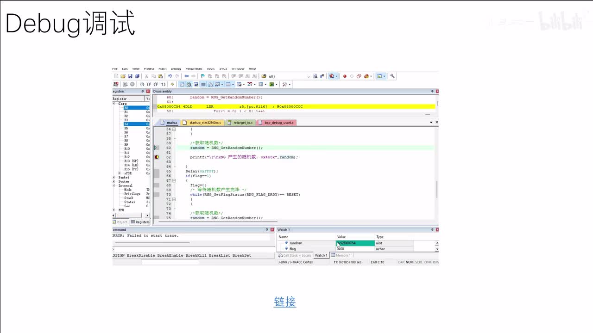
Task: Expand the System register group
Action: pos(114,181)
